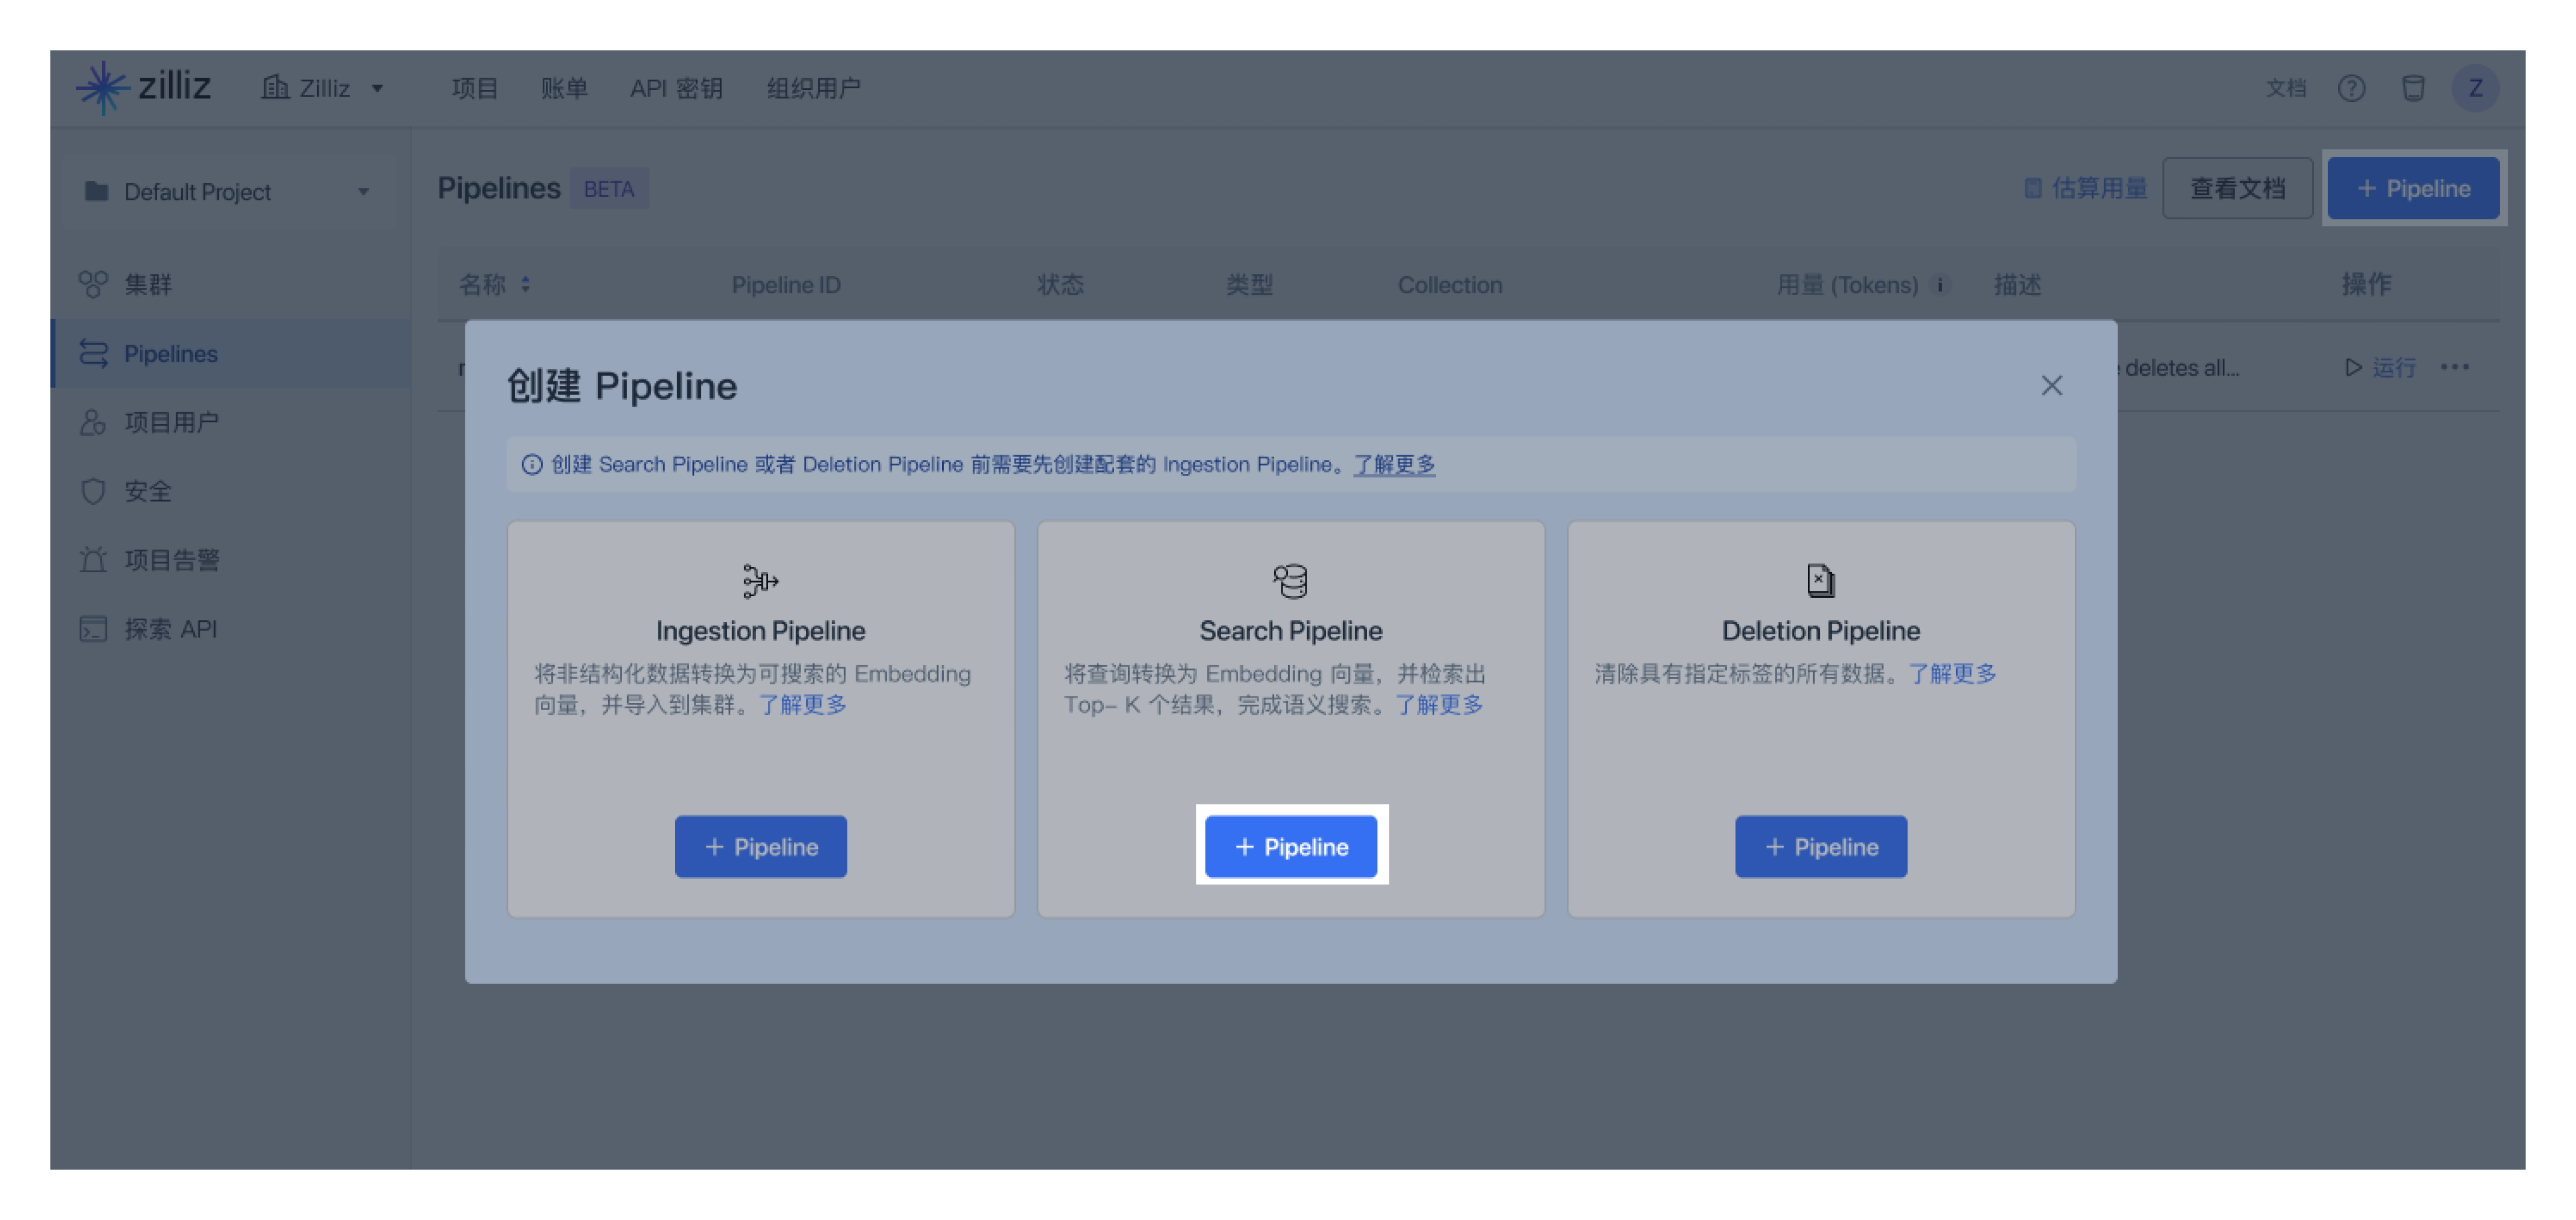The width and height of the screenshot is (2576, 1220).
Task: Open the Zilliz organization dropdown
Action: pos(323,88)
